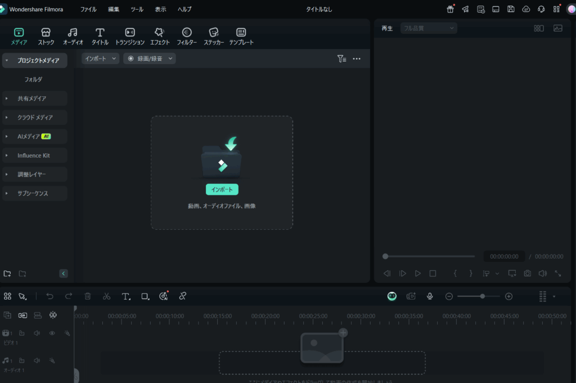Click the delete trash icon
This screenshot has height=383, width=576.
pos(87,296)
